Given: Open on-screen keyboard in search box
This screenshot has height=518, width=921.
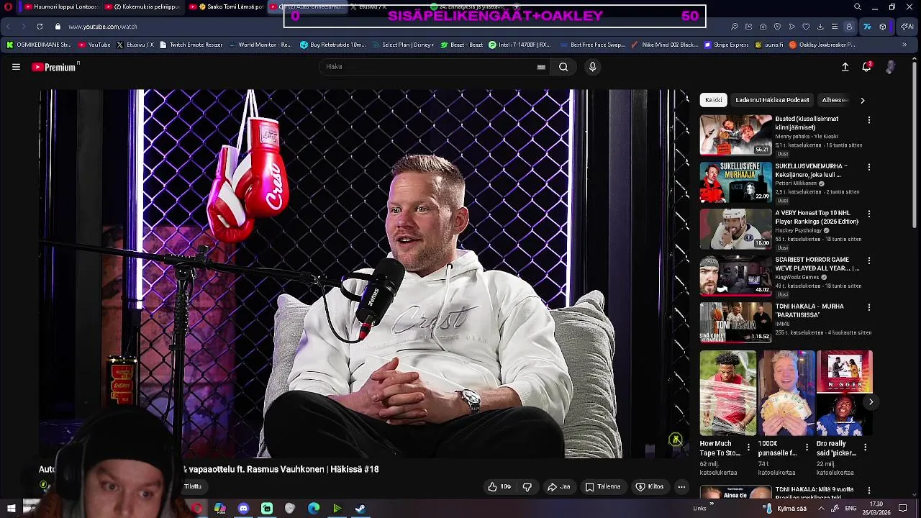Looking at the screenshot, I should click(x=541, y=67).
